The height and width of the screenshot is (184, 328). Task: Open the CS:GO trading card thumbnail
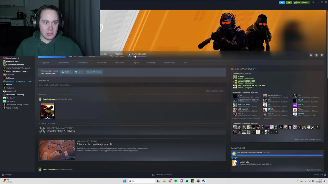47,111
